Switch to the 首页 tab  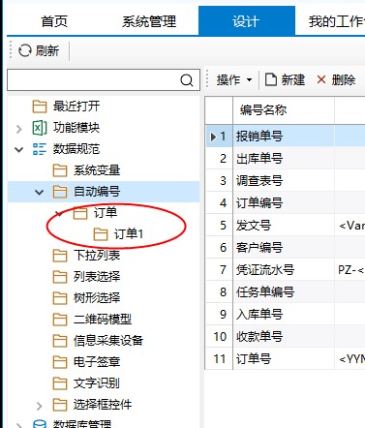[x=54, y=21]
